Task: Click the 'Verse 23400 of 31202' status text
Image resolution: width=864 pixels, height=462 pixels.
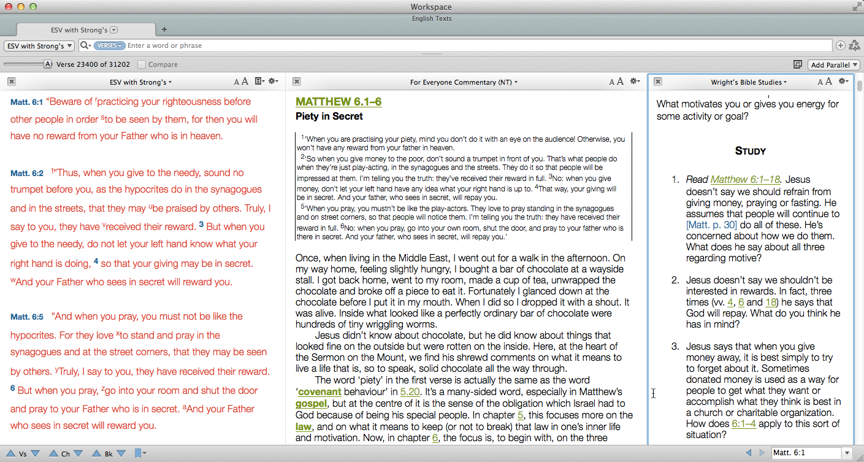Action: point(93,64)
